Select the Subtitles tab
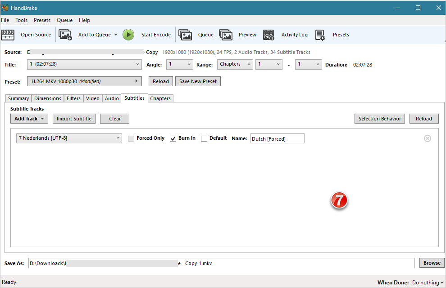The image size is (446, 288). click(x=134, y=98)
